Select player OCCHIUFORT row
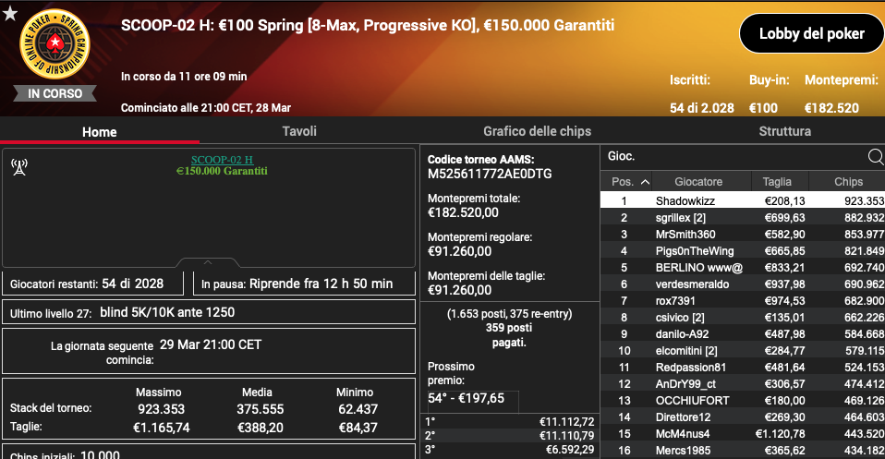Image resolution: width=885 pixels, height=459 pixels. pyautogui.click(x=742, y=400)
